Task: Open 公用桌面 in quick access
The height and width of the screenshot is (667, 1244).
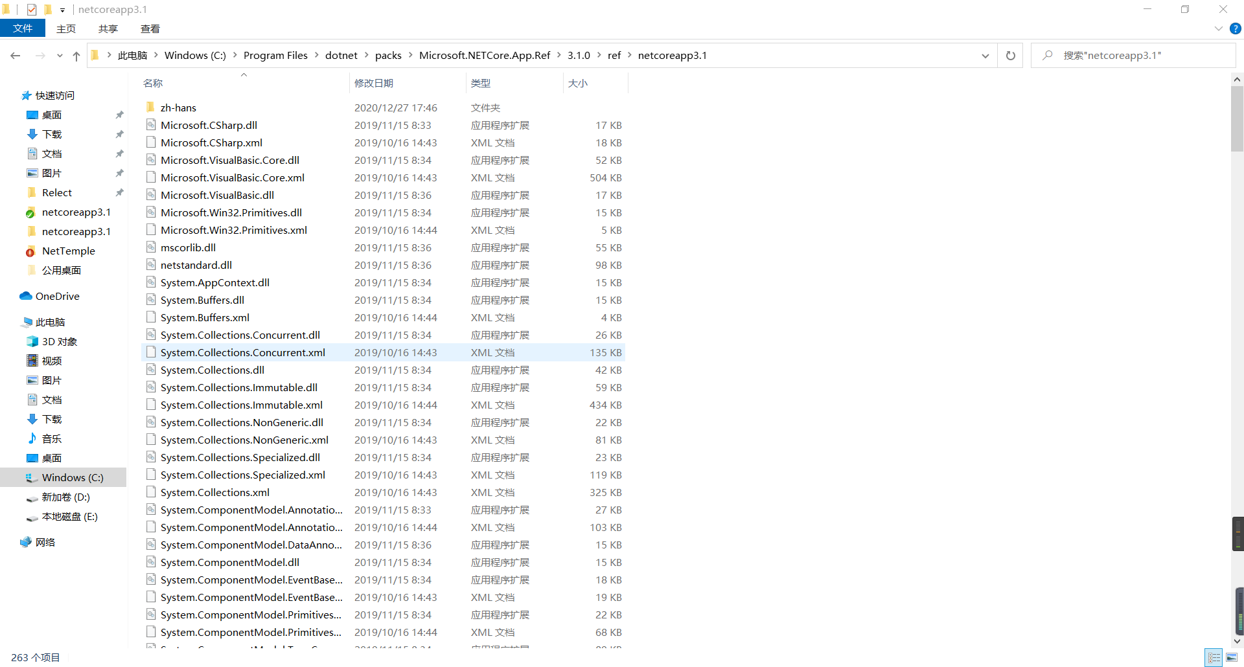Action: pyautogui.click(x=62, y=271)
